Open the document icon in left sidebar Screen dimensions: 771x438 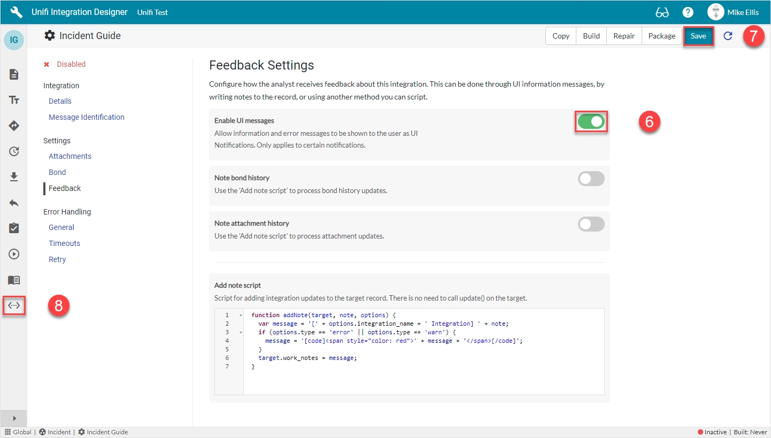(14, 74)
